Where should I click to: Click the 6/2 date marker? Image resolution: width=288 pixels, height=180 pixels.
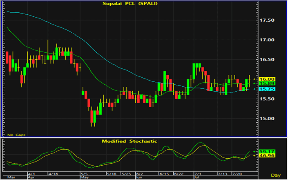point(140,174)
